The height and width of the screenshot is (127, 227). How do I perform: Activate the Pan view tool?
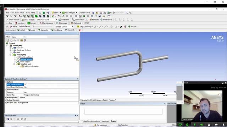[x=63, y=16]
